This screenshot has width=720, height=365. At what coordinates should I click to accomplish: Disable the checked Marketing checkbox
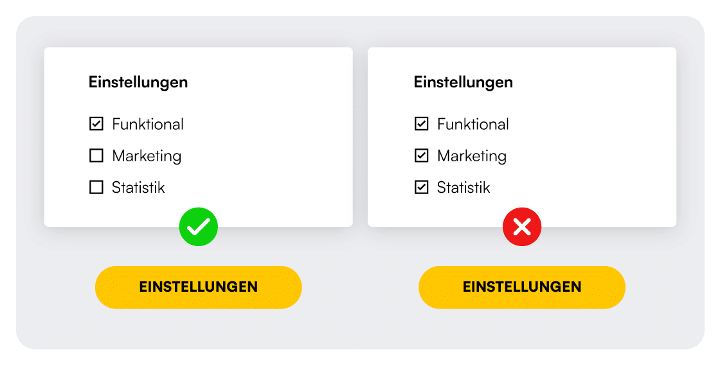[x=421, y=156]
